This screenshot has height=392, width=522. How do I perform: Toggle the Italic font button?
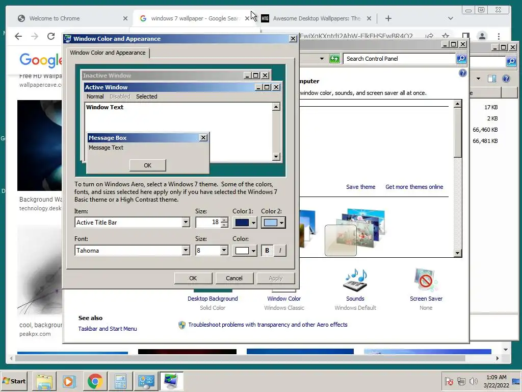pyautogui.click(x=280, y=250)
